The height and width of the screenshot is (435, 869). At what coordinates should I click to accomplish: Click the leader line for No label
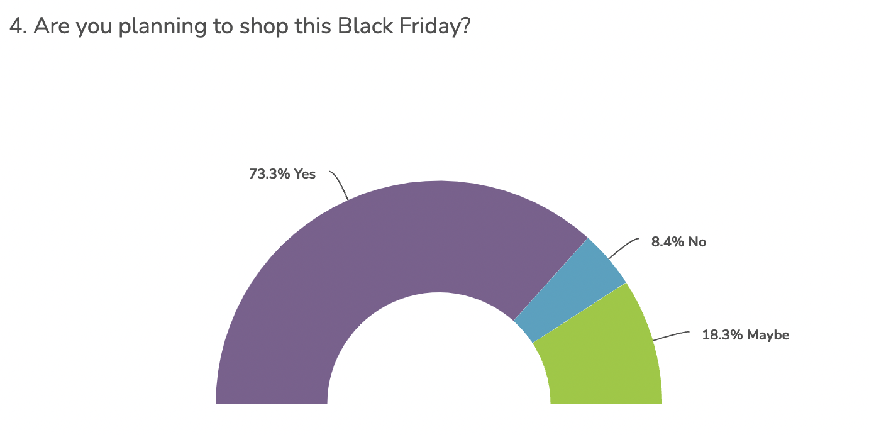click(x=623, y=249)
